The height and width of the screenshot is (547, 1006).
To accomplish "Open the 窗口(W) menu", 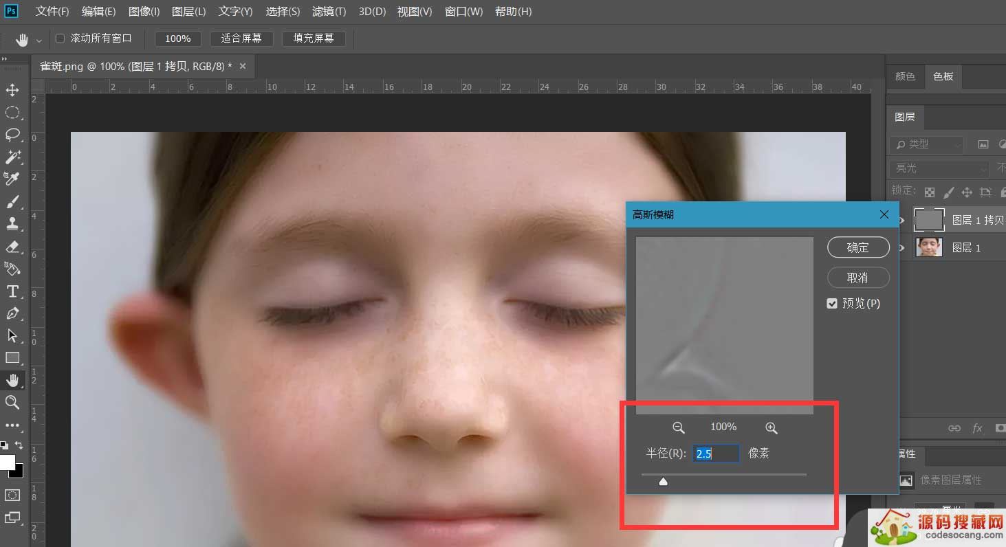I will [x=463, y=12].
